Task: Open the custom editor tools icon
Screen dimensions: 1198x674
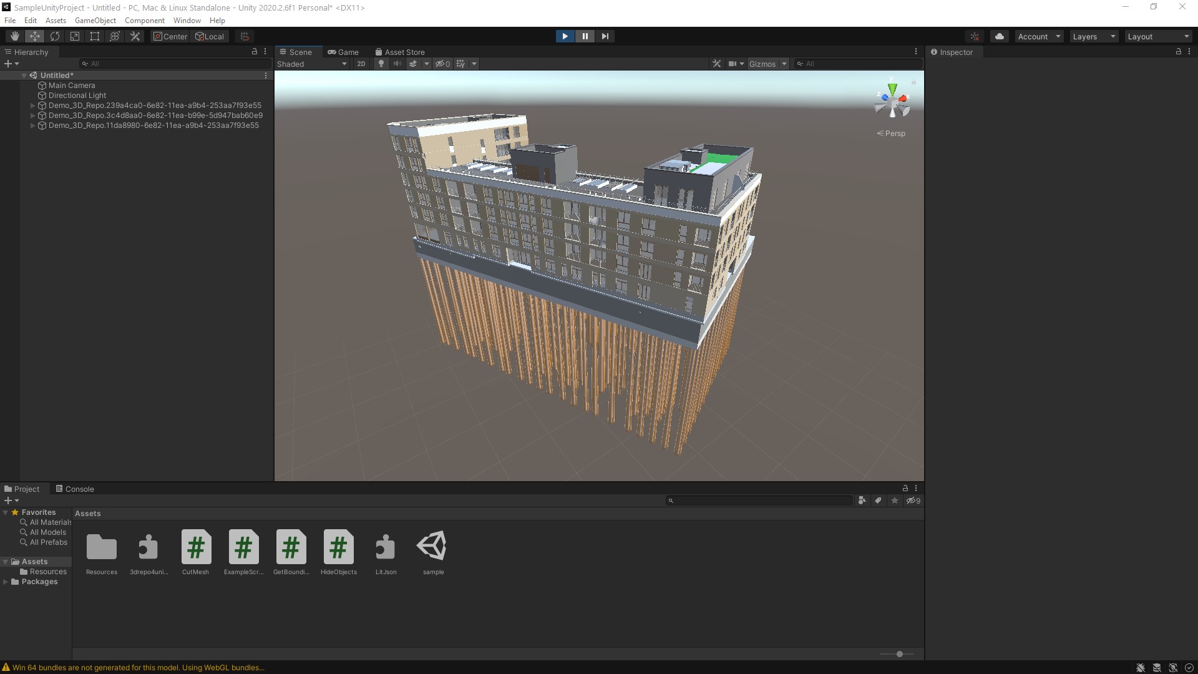Action: [x=135, y=36]
